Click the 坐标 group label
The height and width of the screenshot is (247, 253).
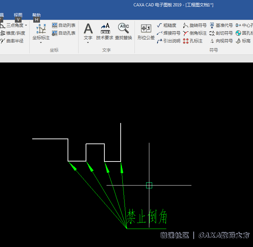[54, 50]
